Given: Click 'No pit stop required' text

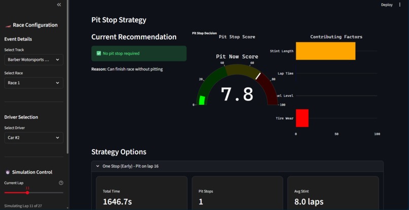Looking at the screenshot, I should [121, 53].
